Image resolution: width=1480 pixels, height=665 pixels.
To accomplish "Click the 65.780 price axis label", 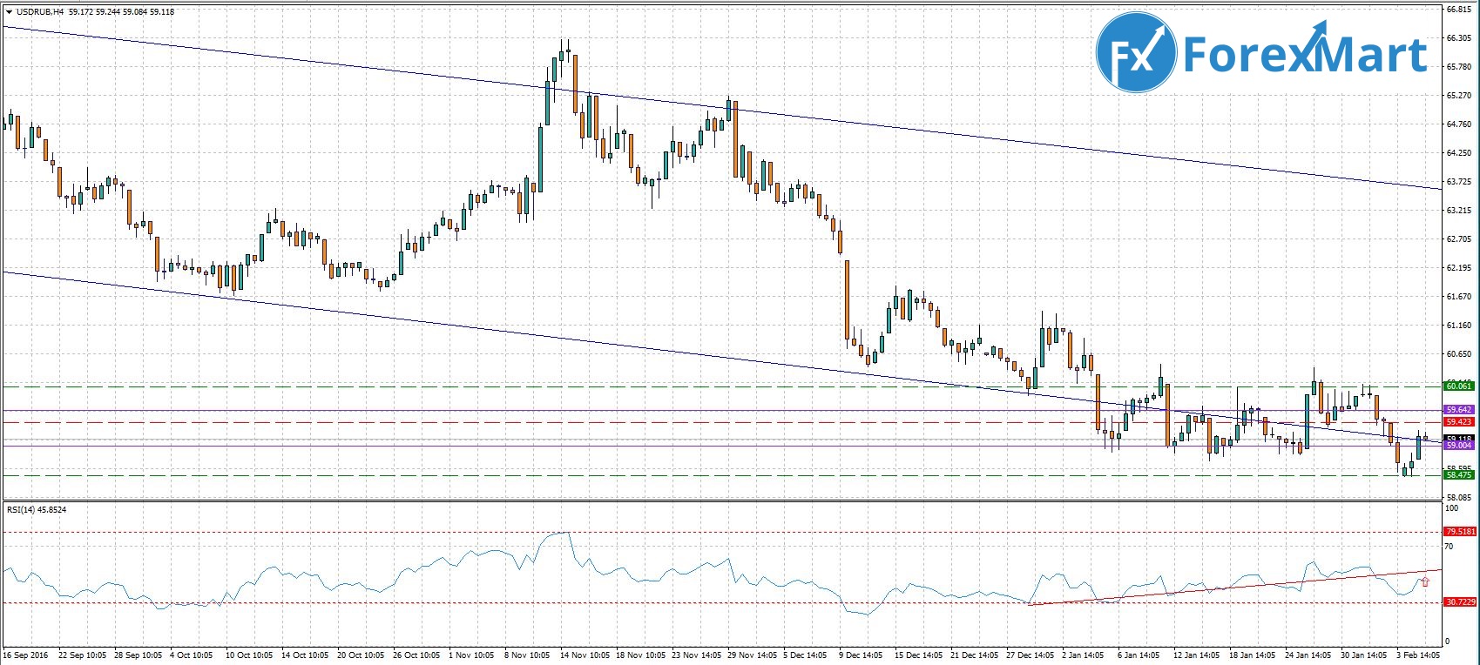I will tap(1458, 67).
